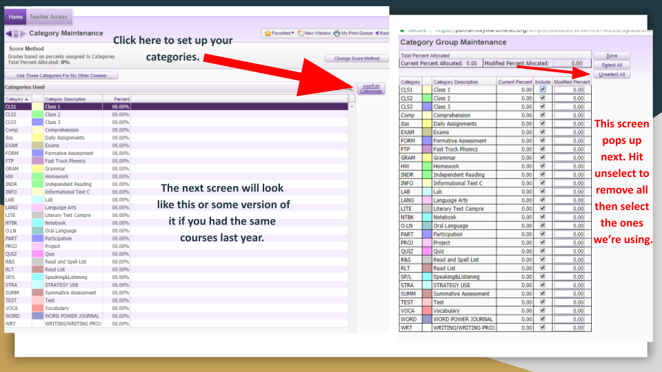Select the Quiz row in Categories Used list

coord(176,254)
